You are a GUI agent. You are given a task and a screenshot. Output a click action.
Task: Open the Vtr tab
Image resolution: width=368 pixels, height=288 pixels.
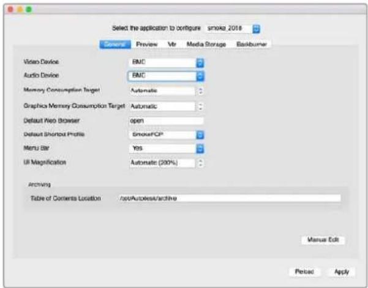[x=172, y=44]
